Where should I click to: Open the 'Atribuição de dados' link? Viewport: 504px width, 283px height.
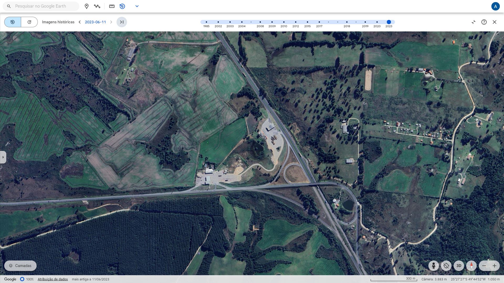[x=53, y=279]
